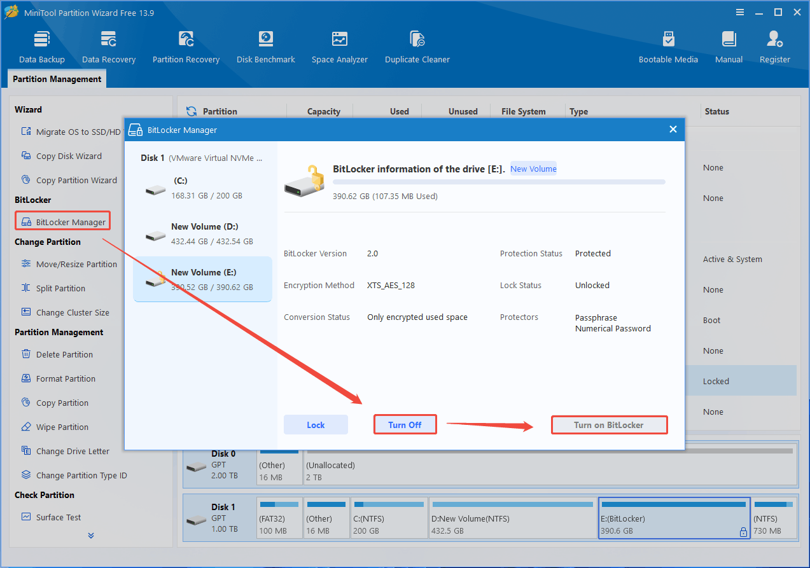Select drive (C:) in BitLocker list
The height and width of the screenshot is (568, 810).
click(x=202, y=188)
